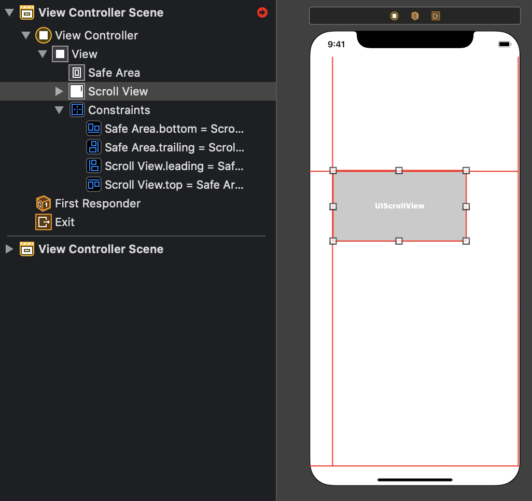The width and height of the screenshot is (532, 501).
Task: Click the top-right resize handle of UIScrollView
Action: pos(466,171)
